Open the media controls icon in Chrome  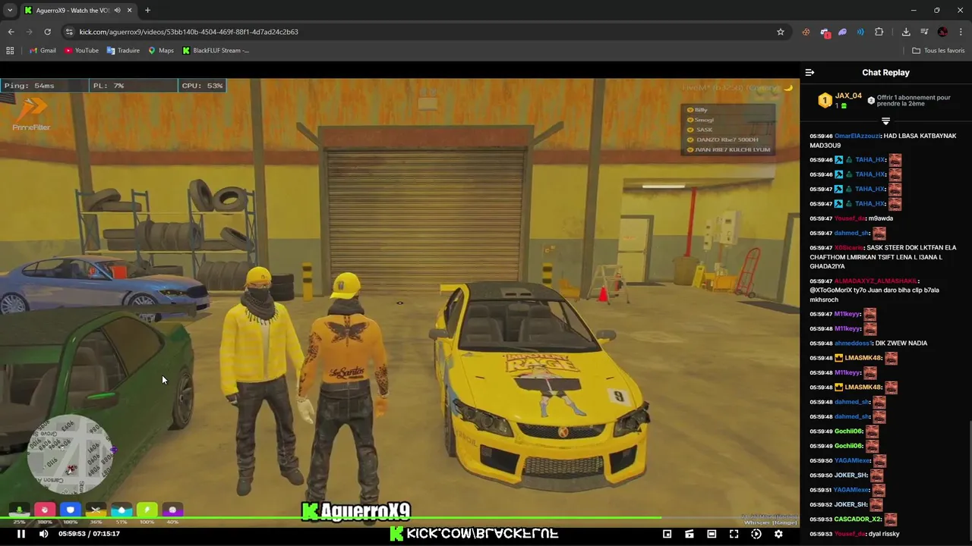click(924, 32)
